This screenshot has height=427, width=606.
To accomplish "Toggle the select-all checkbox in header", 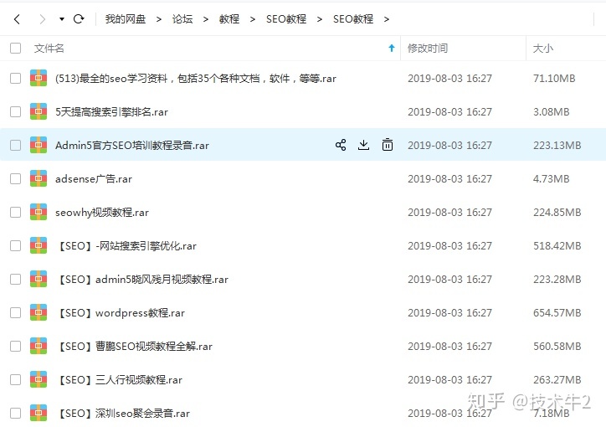I will (x=15, y=49).
